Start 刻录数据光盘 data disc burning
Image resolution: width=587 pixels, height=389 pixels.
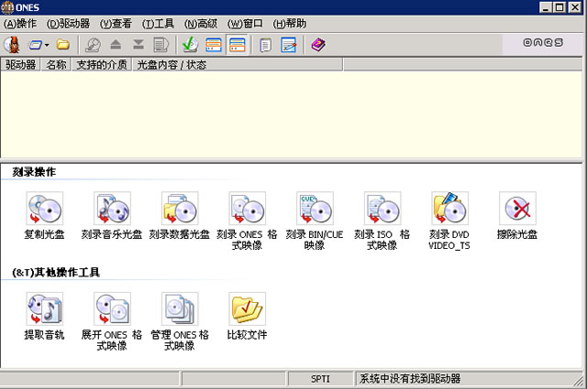(x=180, y=209)
